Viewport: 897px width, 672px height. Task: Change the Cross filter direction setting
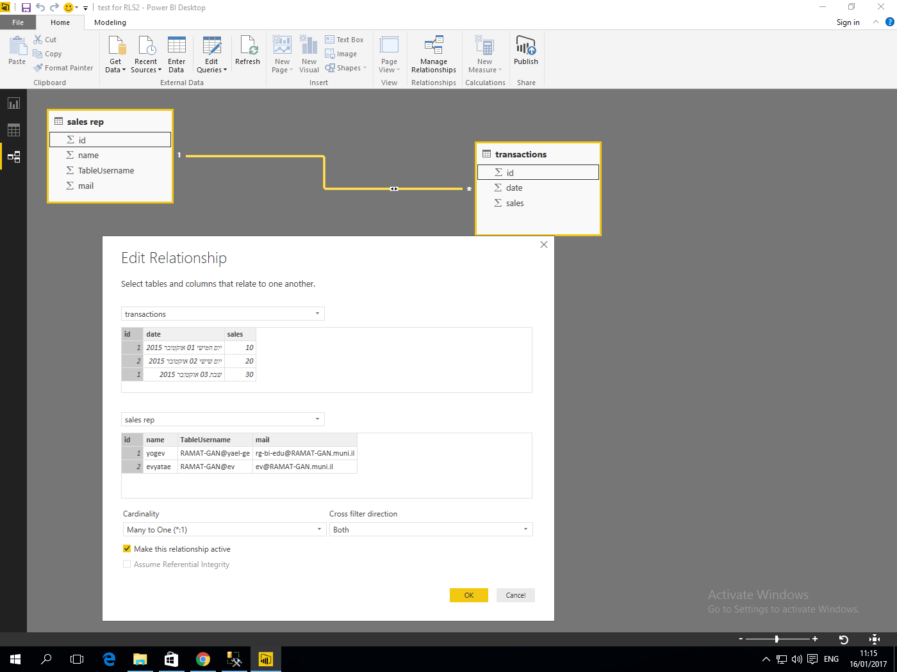[431, 529]
